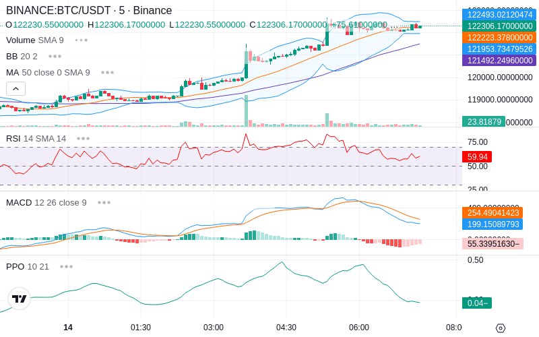Click the PPO 0.50 scale label
Viewport: 539px width, 337px height.
pyautogui.click(x=476, y=260)
